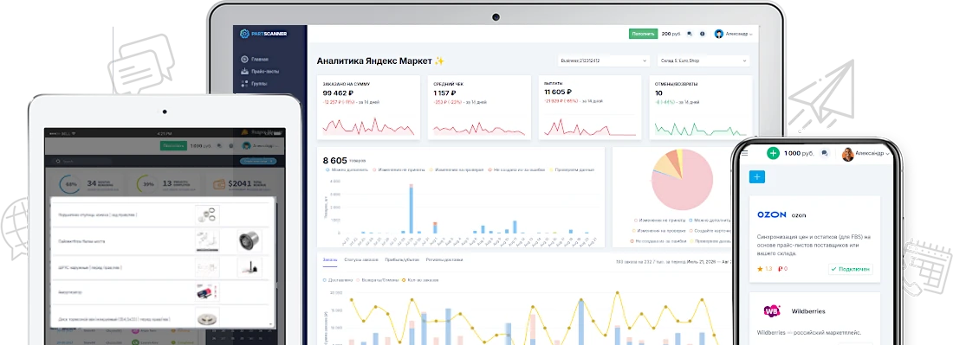Click the Заказано на сумму 99 462 ₽ card
953x345 pixels.
[369, 108]
